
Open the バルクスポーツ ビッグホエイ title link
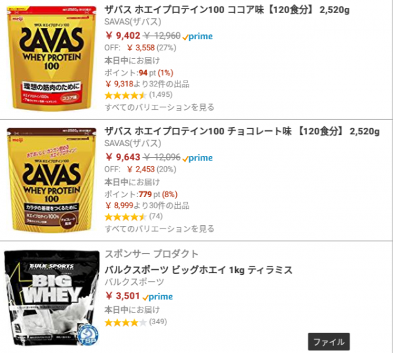[198, 270]
